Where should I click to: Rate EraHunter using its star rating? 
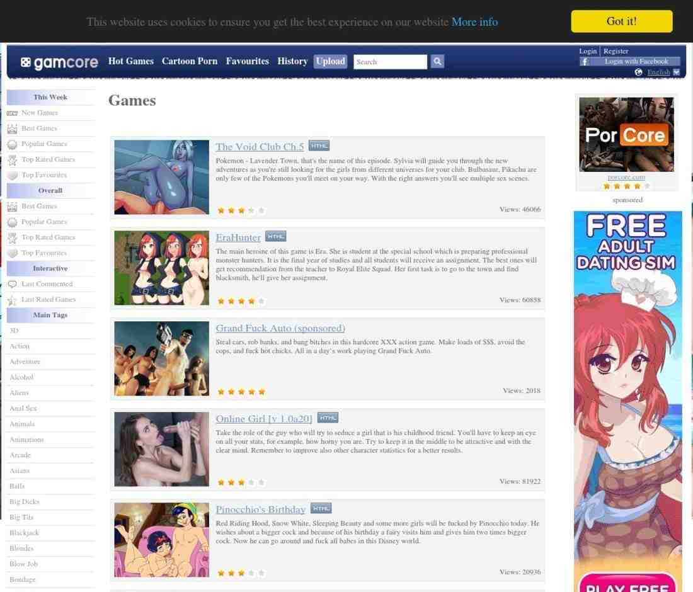click(x=241, y=301)
